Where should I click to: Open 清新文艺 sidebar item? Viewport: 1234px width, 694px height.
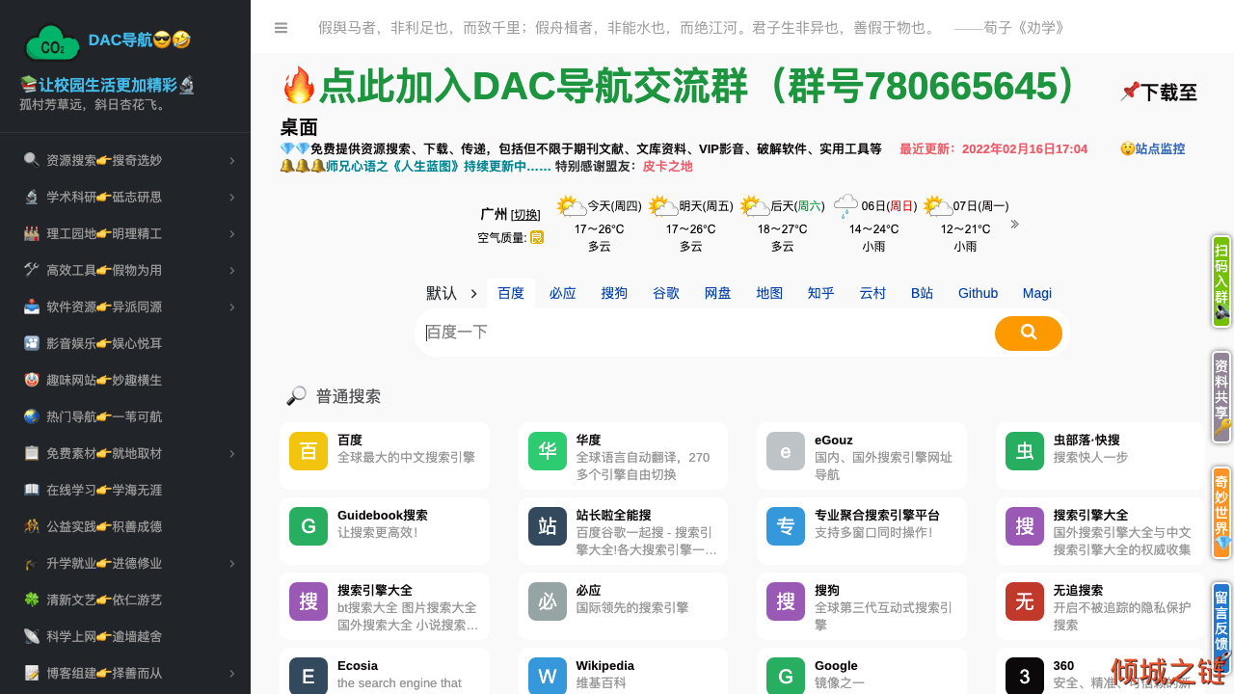coord(125,600)
